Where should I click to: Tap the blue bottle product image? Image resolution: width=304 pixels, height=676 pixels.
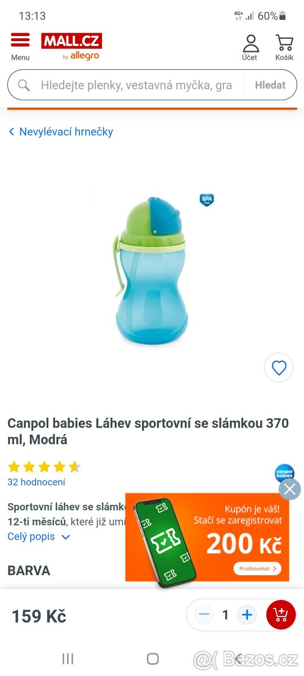tap(149, 270)
